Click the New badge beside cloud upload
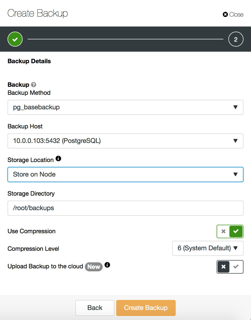 coord(94,267)
